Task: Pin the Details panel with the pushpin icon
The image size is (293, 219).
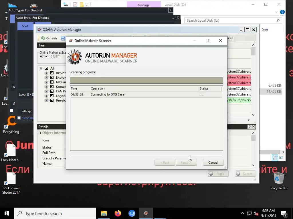Action: (250, 126)
